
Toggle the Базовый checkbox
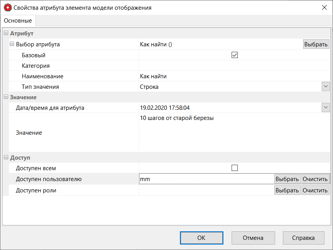234,55
